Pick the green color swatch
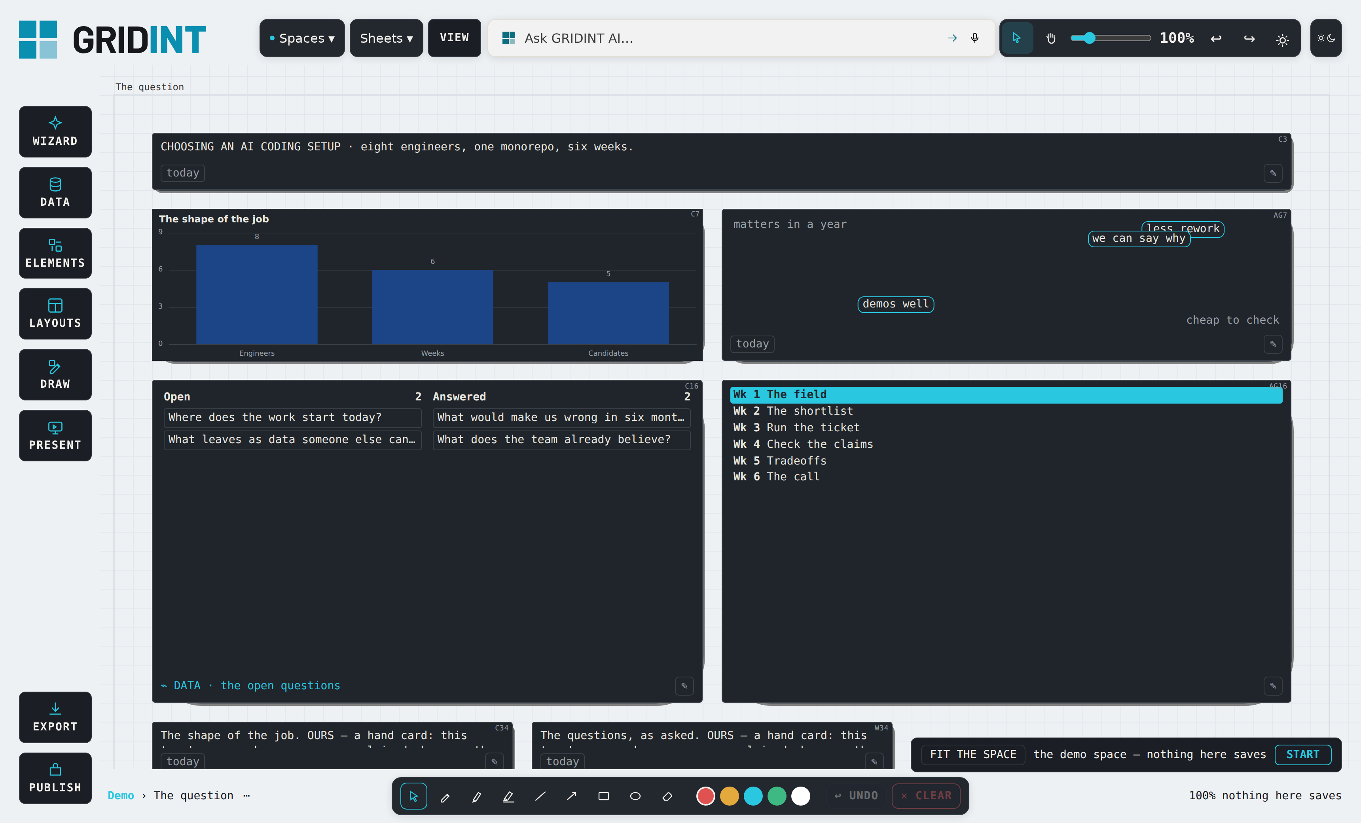 [x=777, y=796]
